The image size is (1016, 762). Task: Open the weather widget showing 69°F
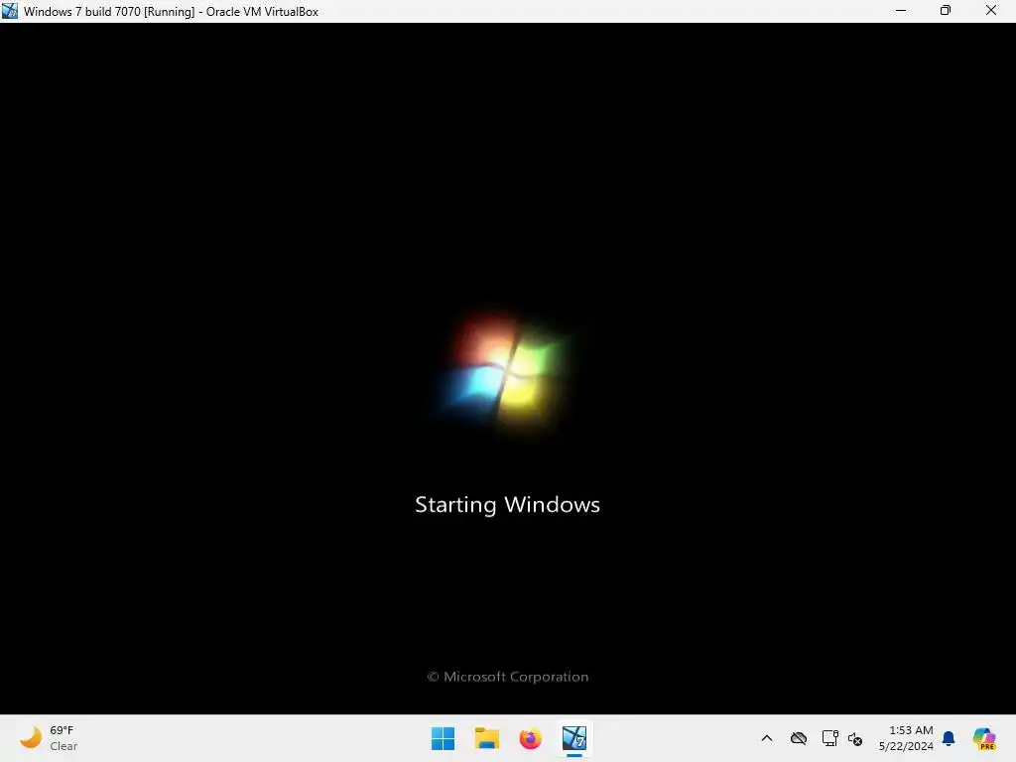(49, 738)
